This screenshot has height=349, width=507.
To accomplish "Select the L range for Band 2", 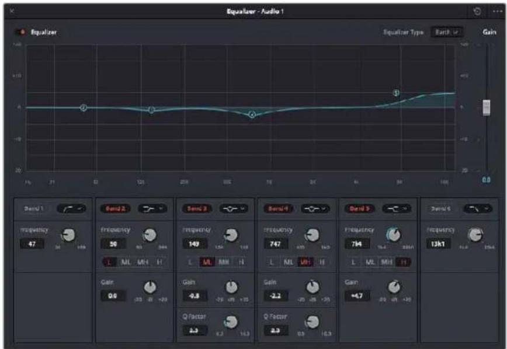I will coord(109,262).
